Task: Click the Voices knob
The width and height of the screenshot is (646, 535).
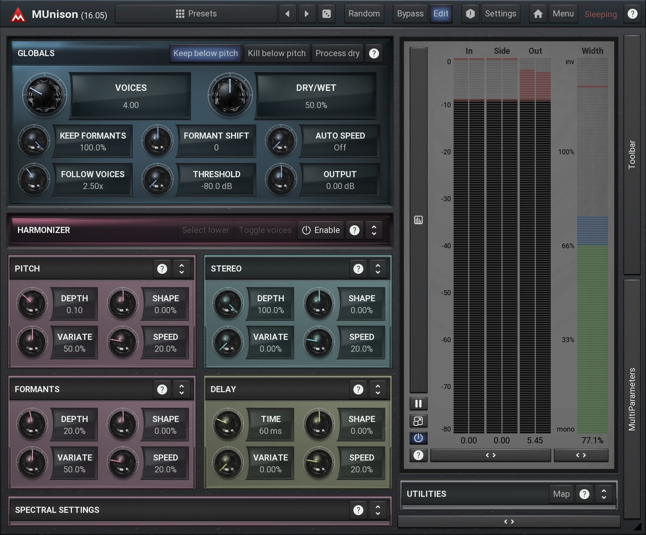Action: coord(44,95)
